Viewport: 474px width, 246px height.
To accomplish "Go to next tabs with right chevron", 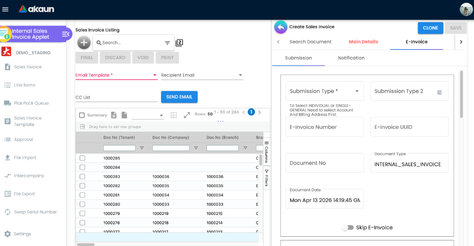I will 461,42.
